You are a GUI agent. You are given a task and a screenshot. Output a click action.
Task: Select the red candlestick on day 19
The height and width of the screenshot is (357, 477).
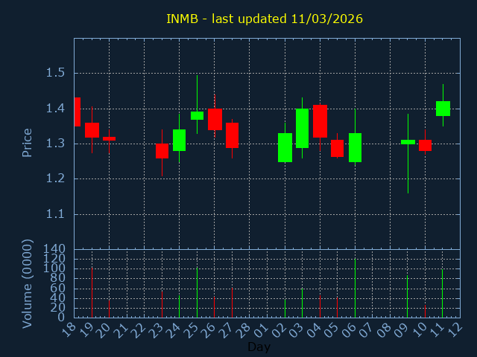click(x=92, y=130)
